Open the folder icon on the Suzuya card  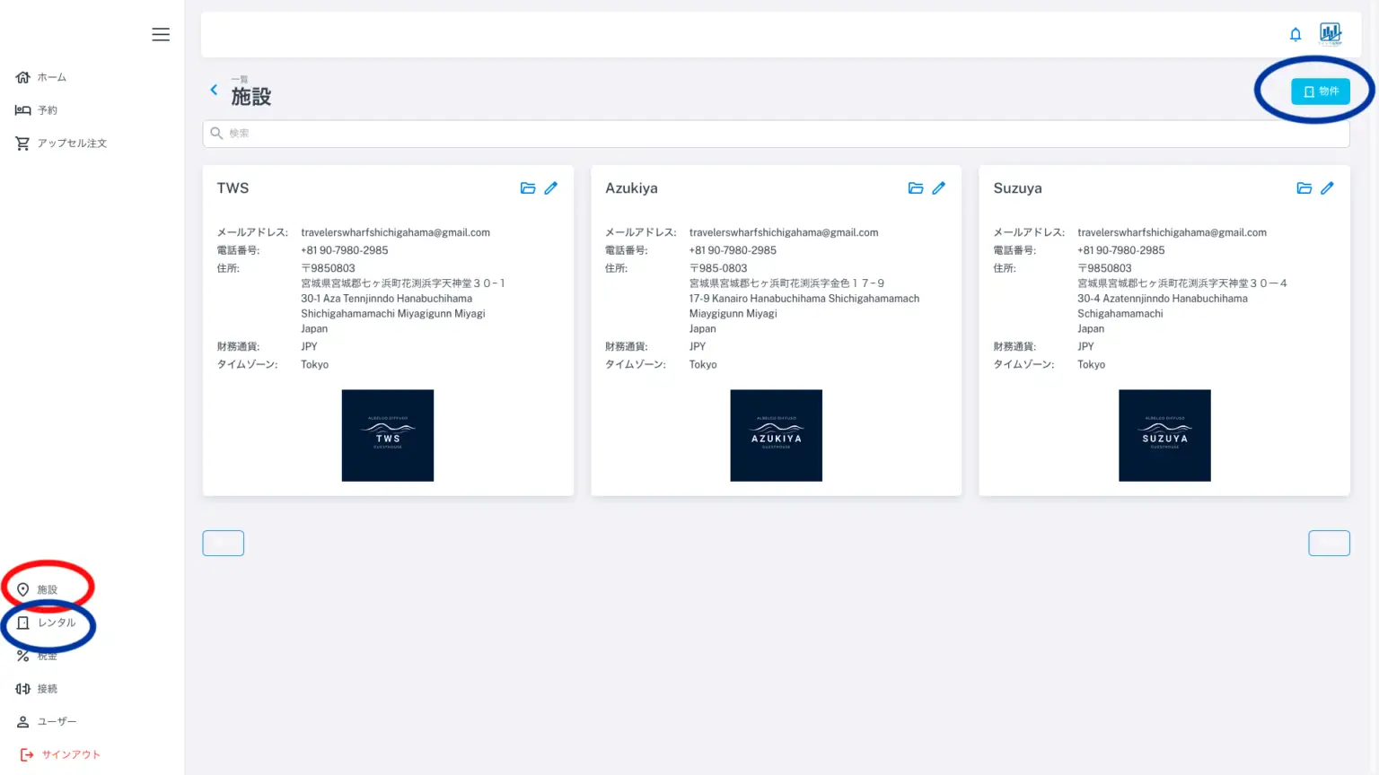(1304, 188)
